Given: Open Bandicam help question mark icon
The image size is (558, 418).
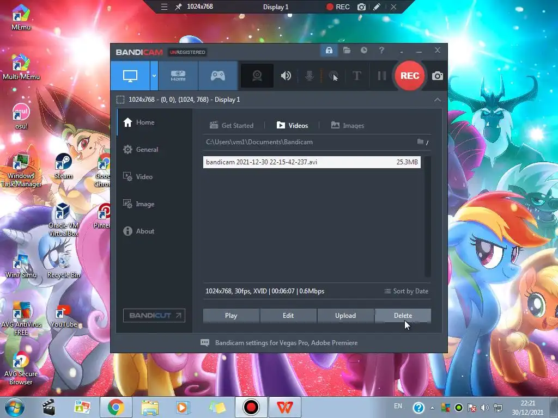Looking at the screenshot, I should click(x=381, y=51).
